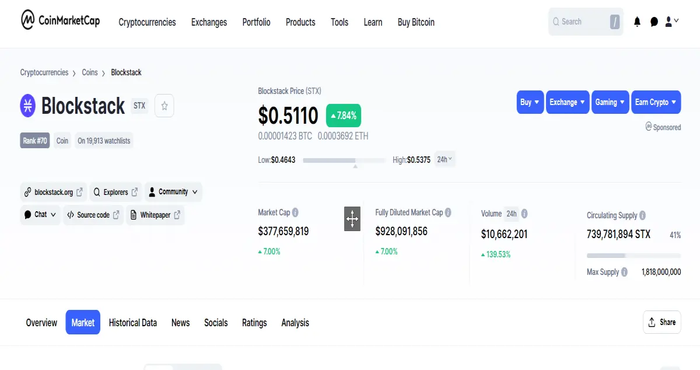Screen dimensions: 700x370
Task: Open the user account profile icon
Action: (x=668, y=22)
